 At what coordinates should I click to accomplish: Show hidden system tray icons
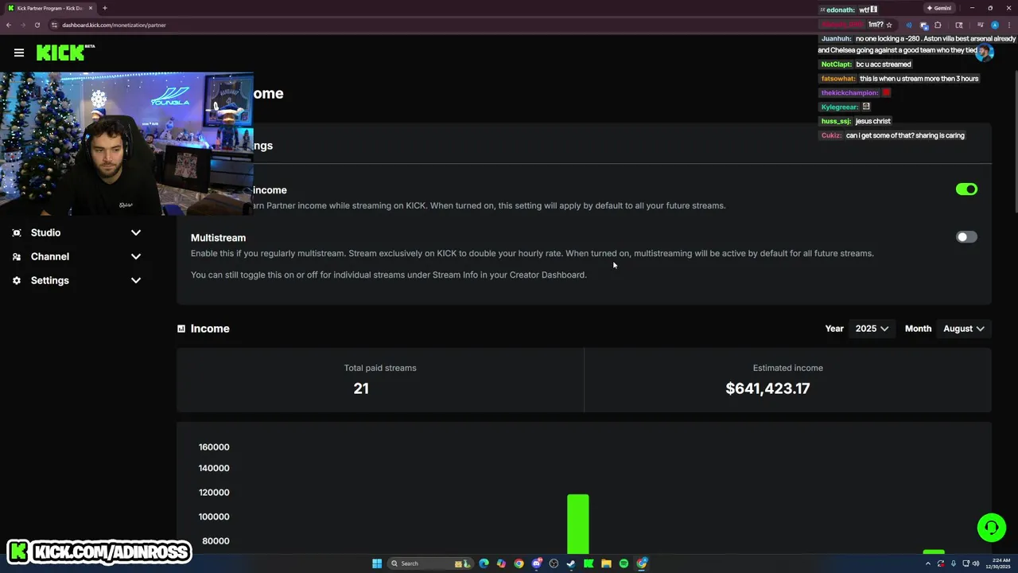(x=927, y=563)
